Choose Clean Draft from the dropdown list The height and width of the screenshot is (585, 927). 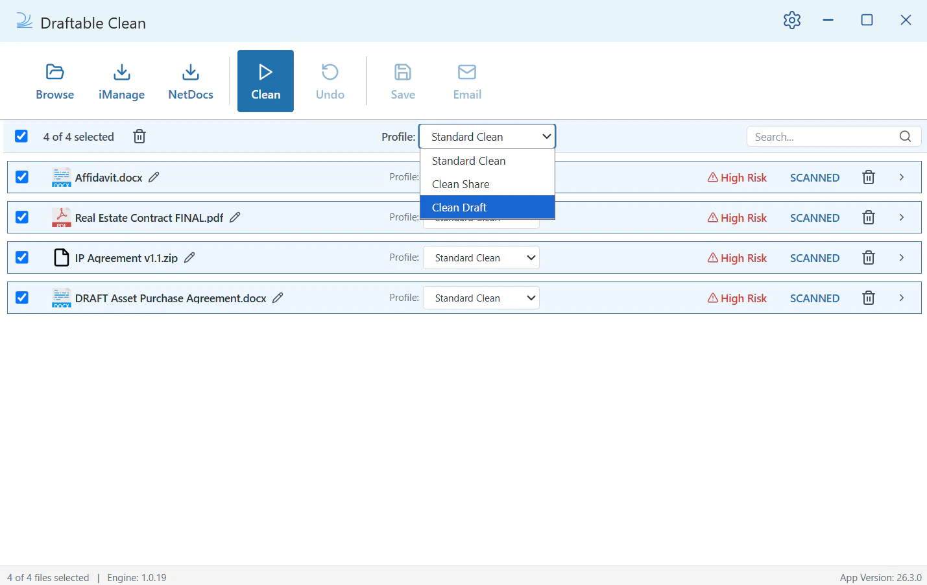487,208
